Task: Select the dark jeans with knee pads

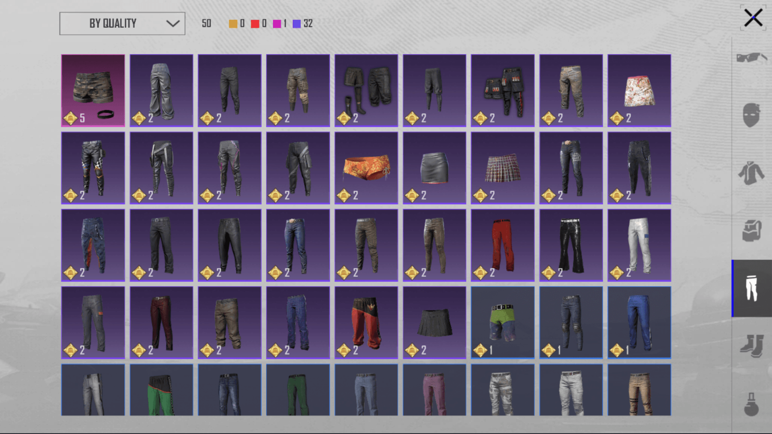Action: pyautogui.click(x=571, y=323)
